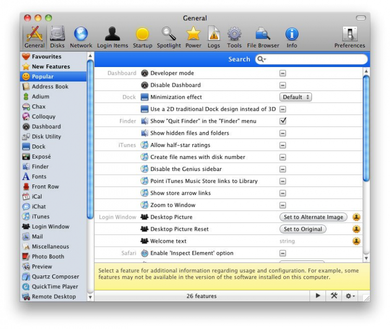The height and width of the screenshot is (329, 390).
Task: Click the feature list scrollbar thumb
Action: (366, 128)
